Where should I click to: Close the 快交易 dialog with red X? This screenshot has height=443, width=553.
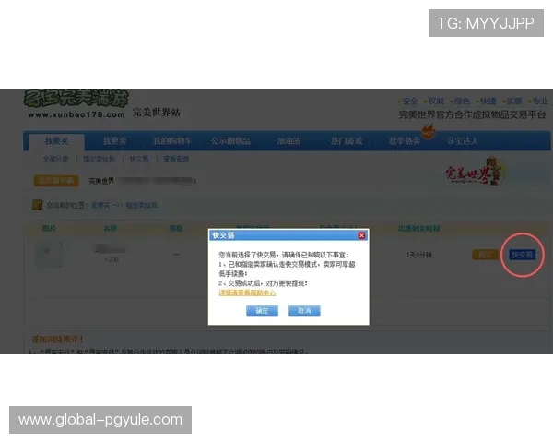click(361, 235)
